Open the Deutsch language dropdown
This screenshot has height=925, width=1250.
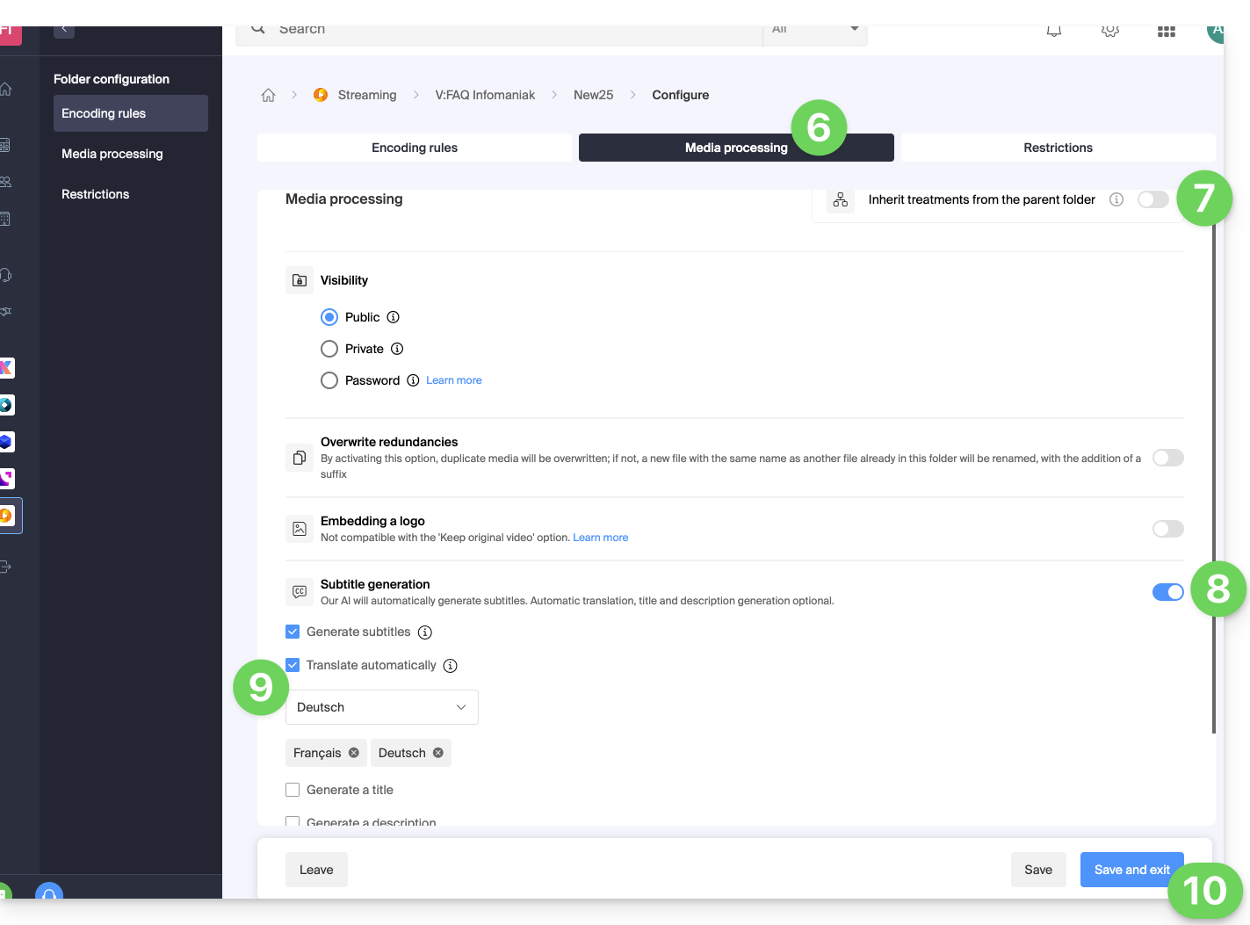click(x=381, y=707)
